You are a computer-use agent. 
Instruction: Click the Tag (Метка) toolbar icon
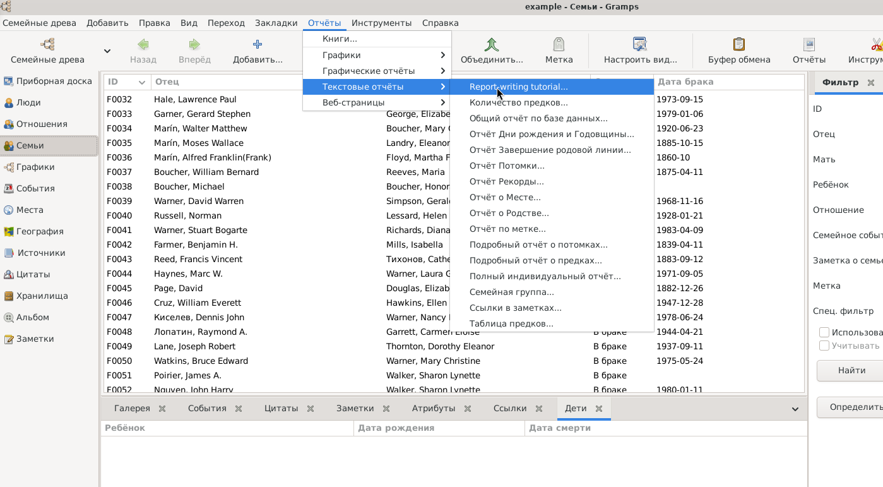coord(559,44)
